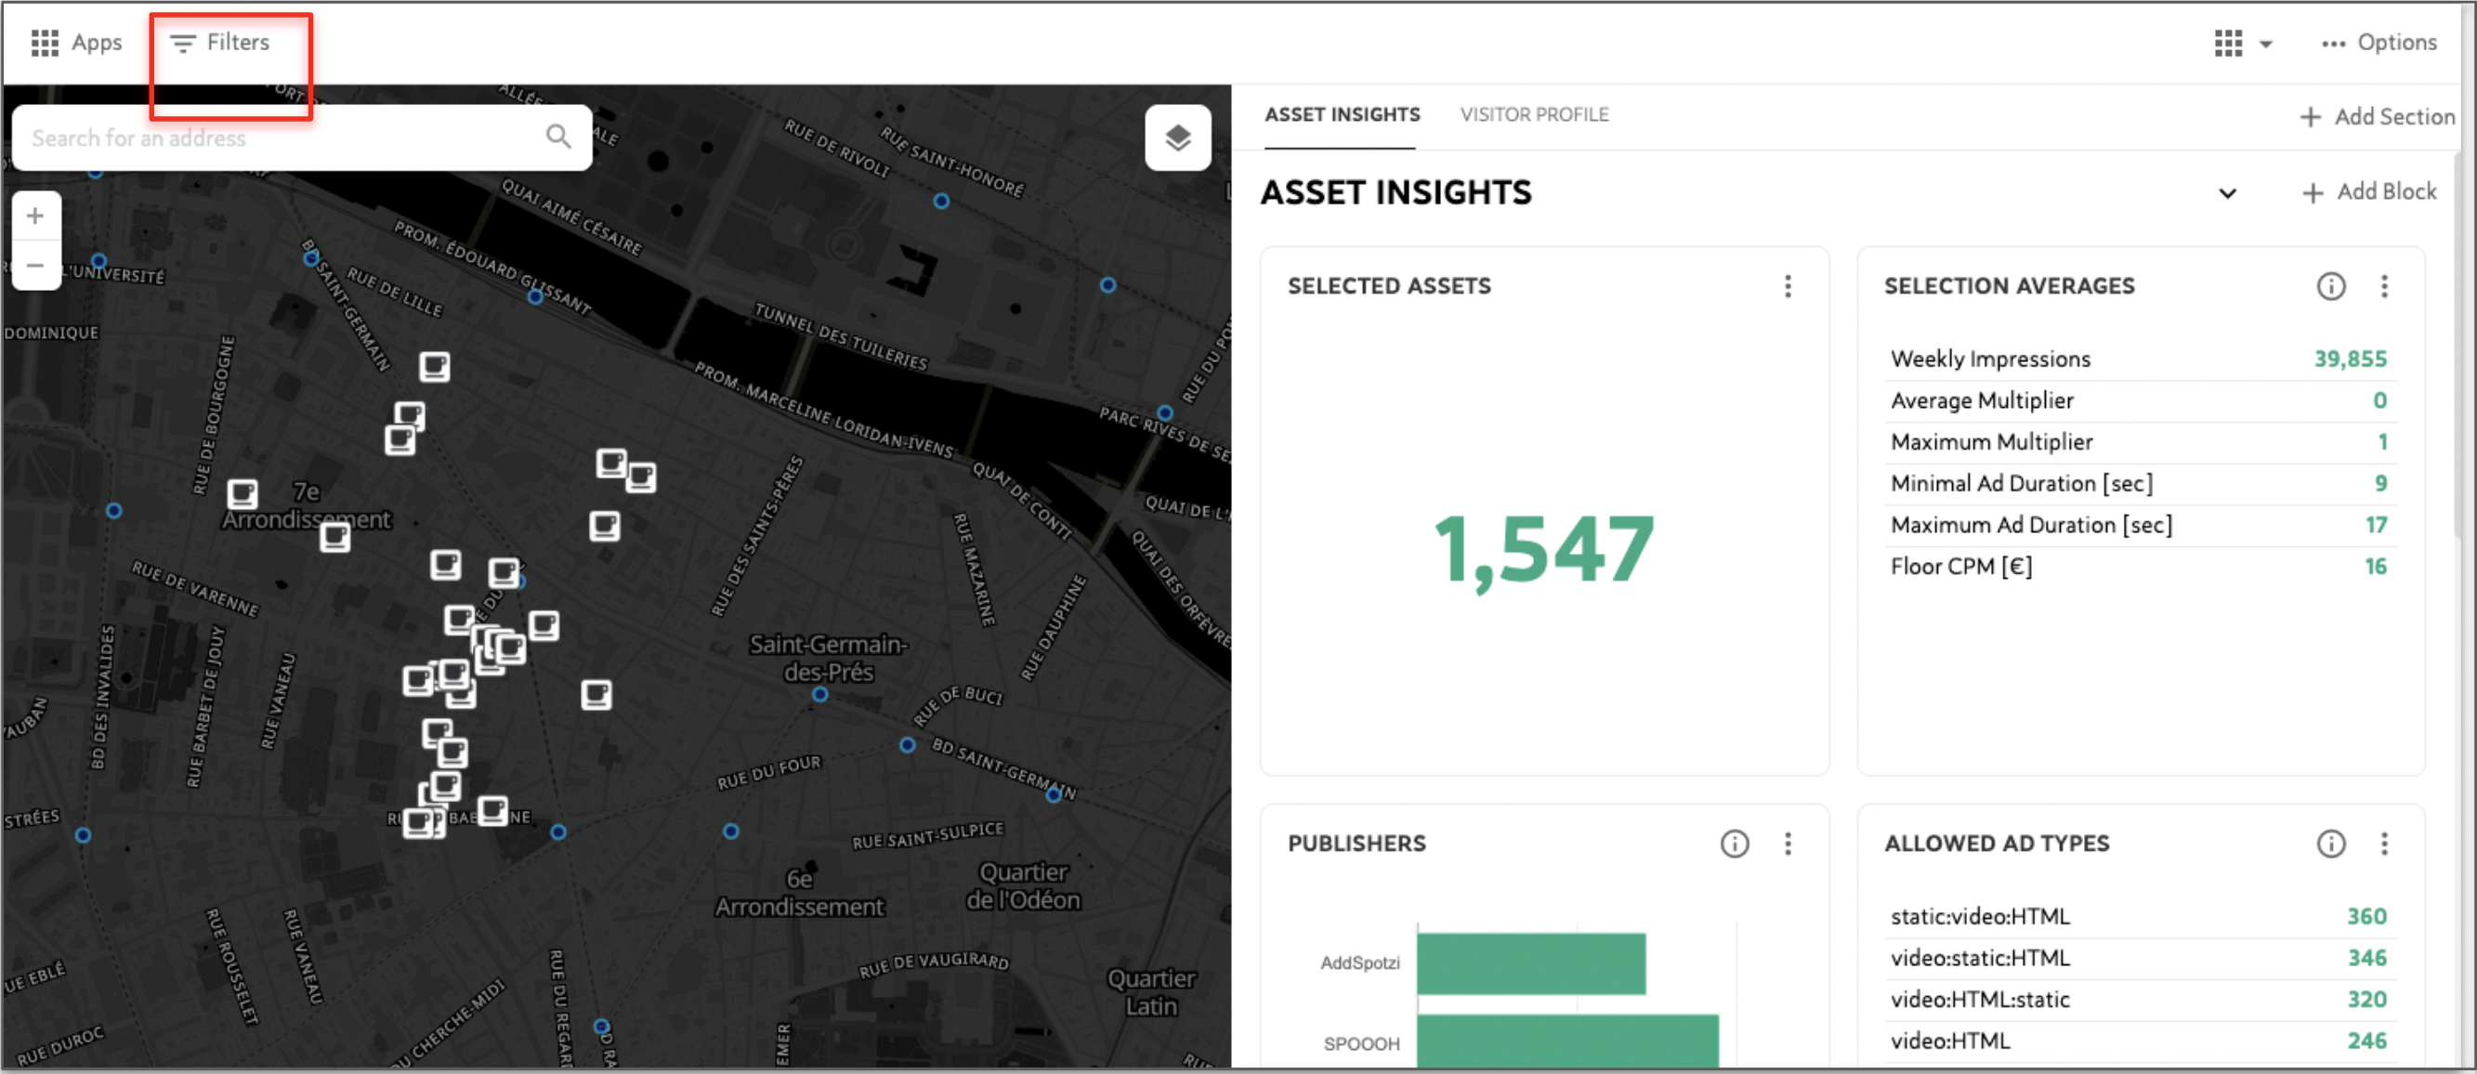Open Selection Averages block options menu
2477x1074 pixels.
[2384, 285]
